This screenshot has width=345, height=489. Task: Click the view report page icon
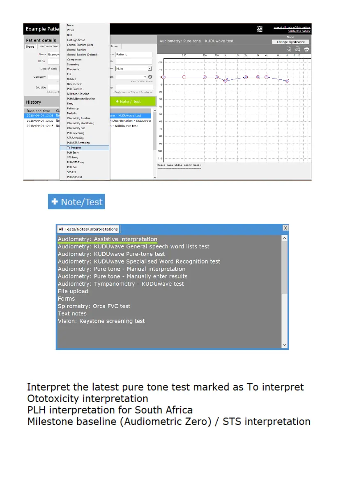[289, 49]
